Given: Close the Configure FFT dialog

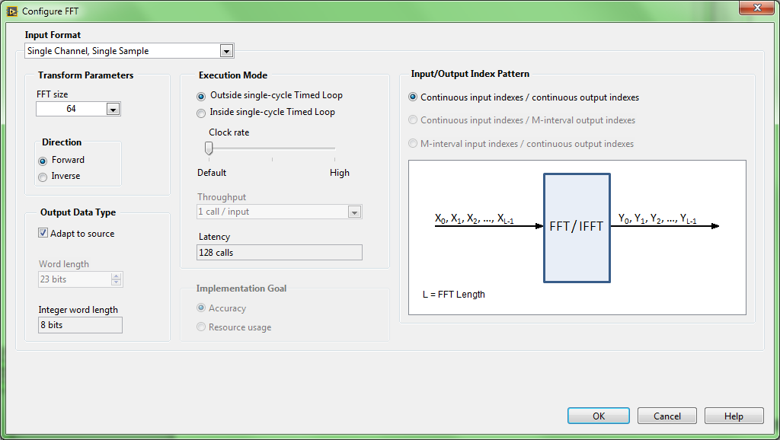Looking at the screenshot, I should coord(756,8).
